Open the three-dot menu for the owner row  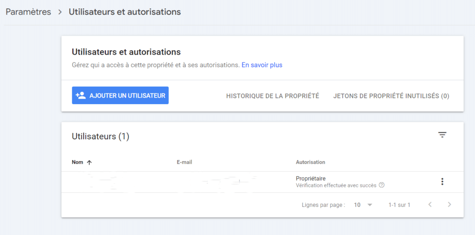pyautogui.click(x=442, y=182)
